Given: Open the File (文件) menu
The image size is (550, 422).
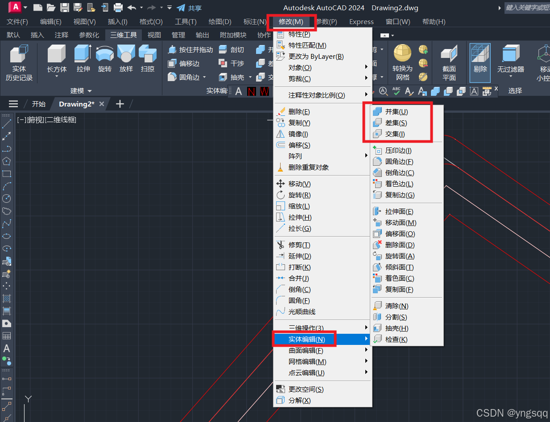Looking at the screenshot, I should [17, 22].
